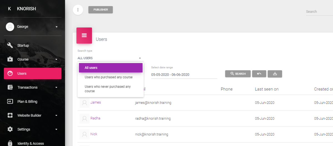Open Plan & Billing in the sidebar
333x146 pixels.
click(32, 101)
